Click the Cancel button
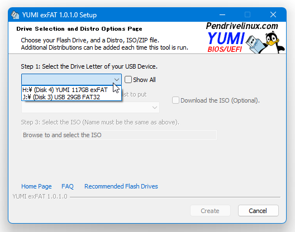The height and width of the screenshot is (232, 295). click(258, 211)
